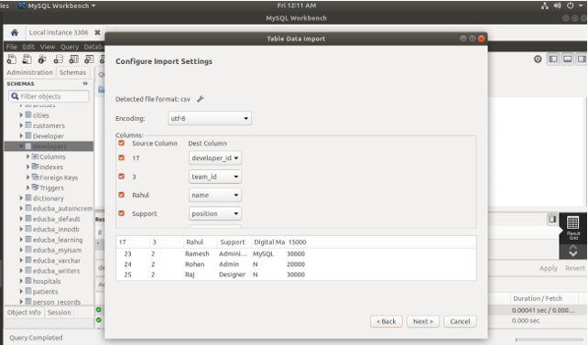The height and width of the screenshot is (345, 588).
Task: Create new table toolbar icon
Action: 74,59
